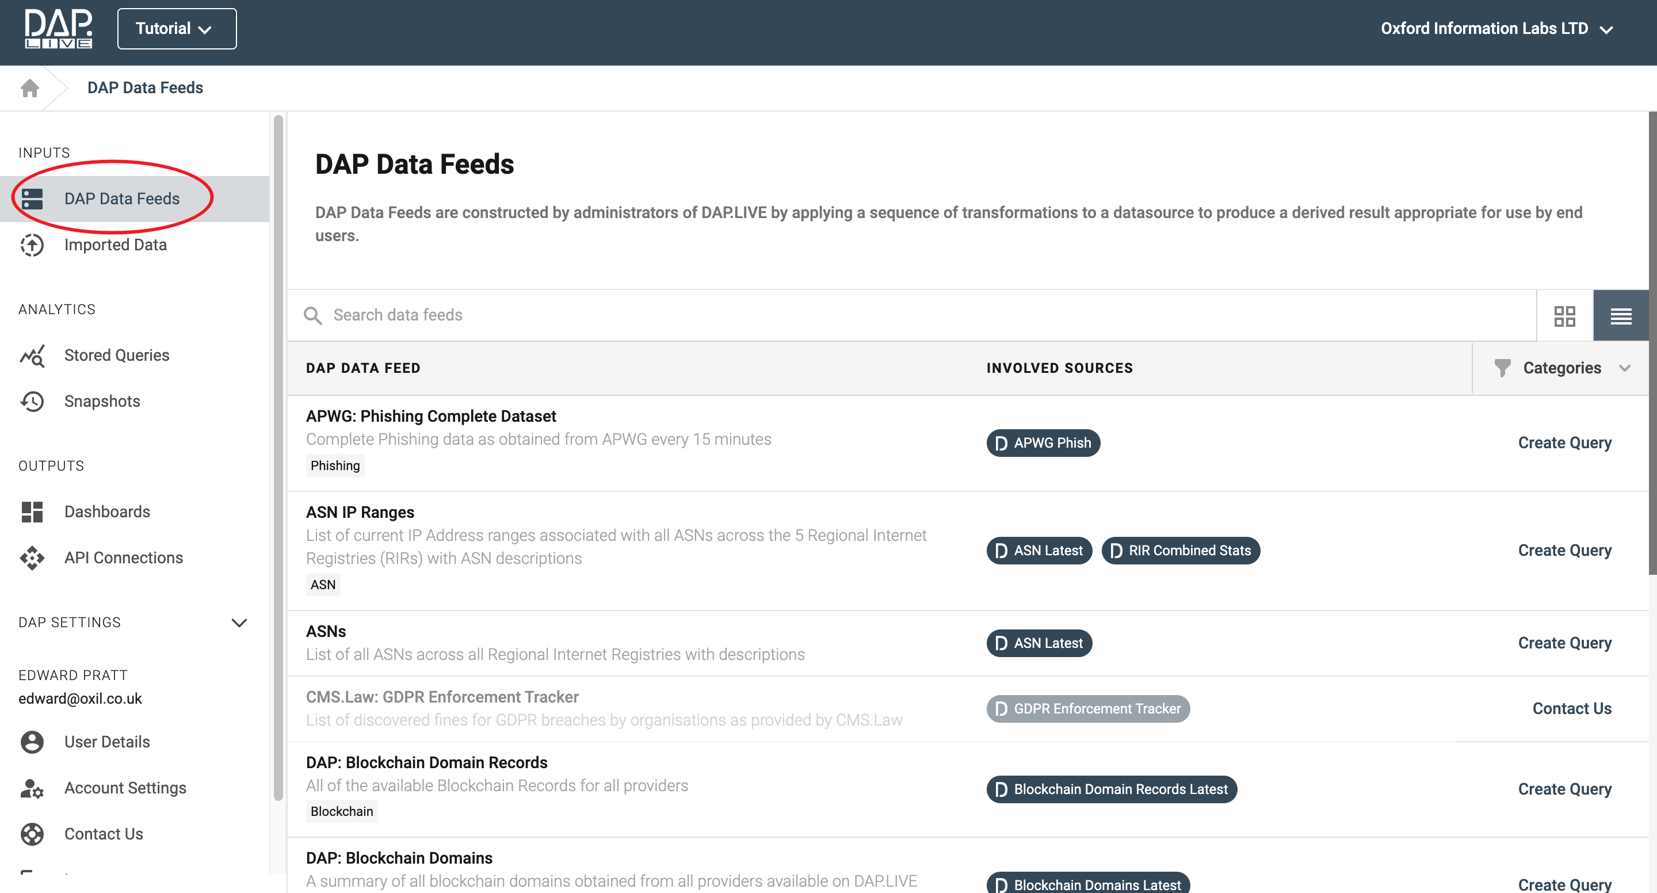Click the Snapshots history icon
This screenshot has height=893, width=1657.
tap(32, 402)
